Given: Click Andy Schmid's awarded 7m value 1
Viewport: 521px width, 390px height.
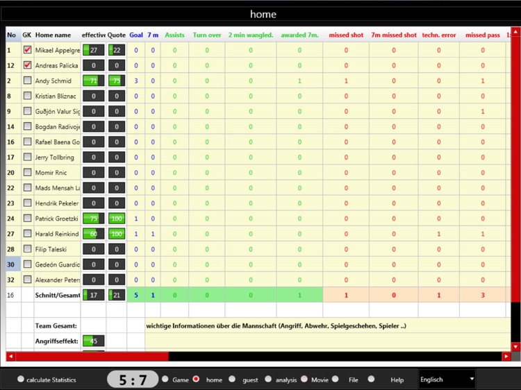Looking at the screenshot, I should 299,80.
